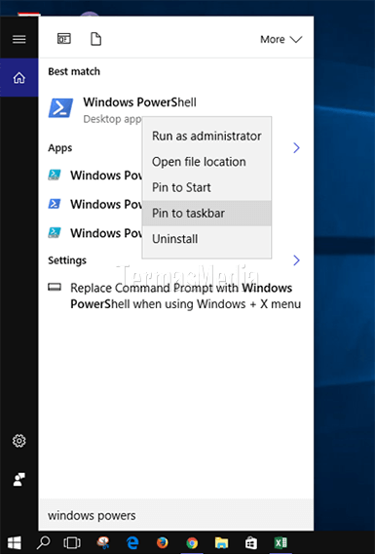
Task: Open second Windows PowerShell app in Apps list
Action: pyautogui.click(x=94, y=204)
